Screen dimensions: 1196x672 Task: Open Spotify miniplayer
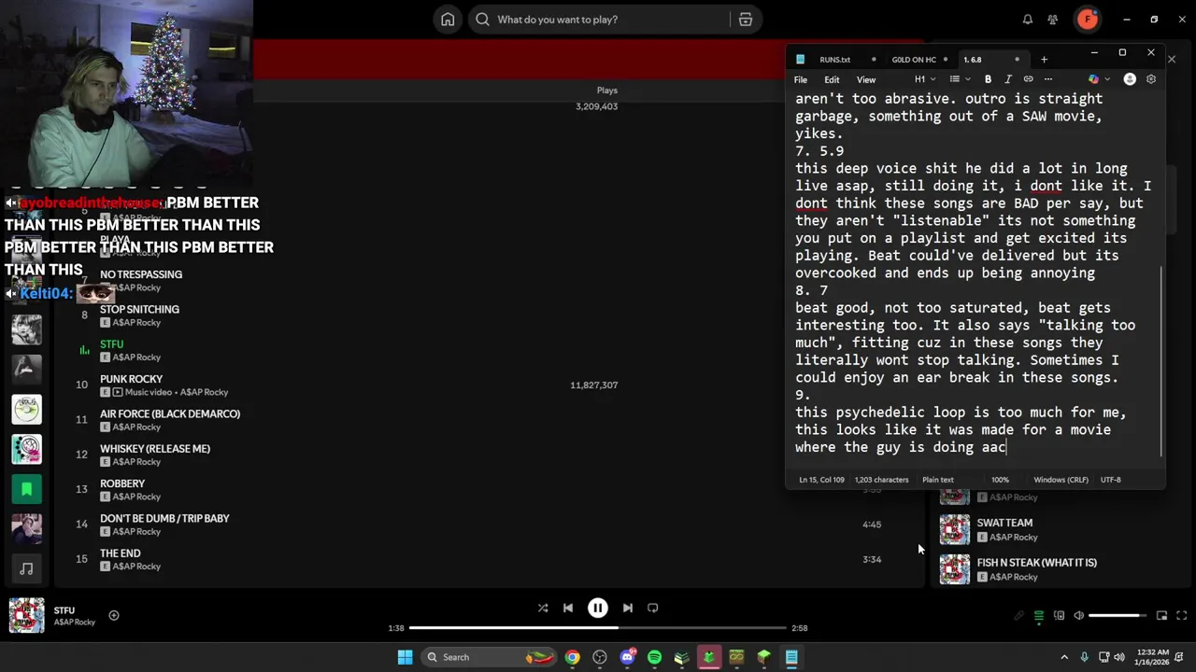point(1161,616)
